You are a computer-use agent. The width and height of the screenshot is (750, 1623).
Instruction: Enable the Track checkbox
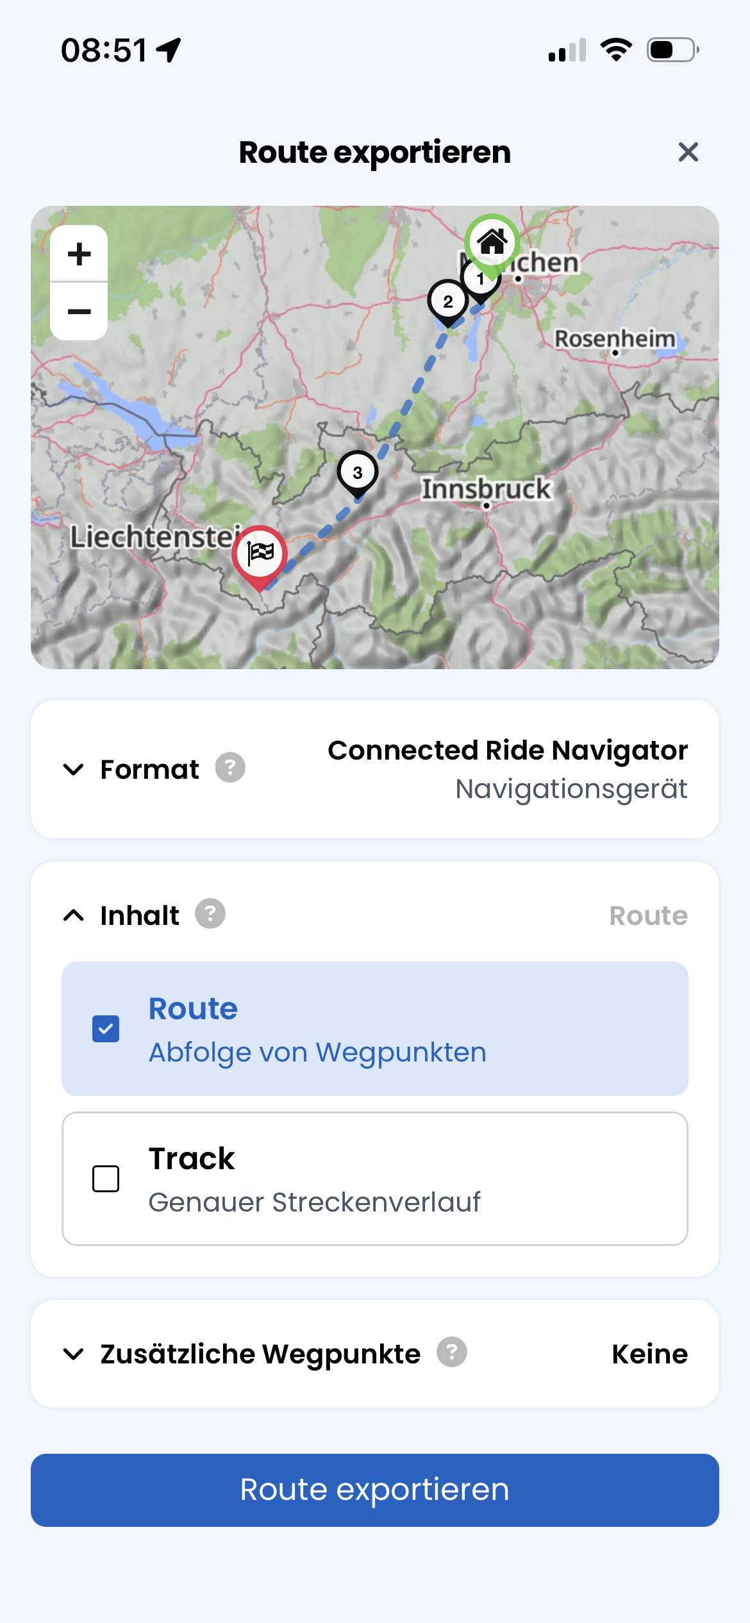pos(106,1179)
